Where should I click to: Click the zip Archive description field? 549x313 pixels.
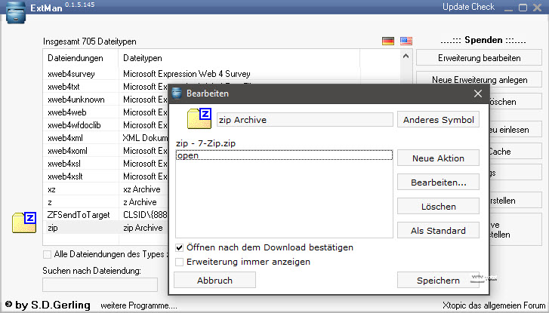pyautogui.click(x=304, y=120)
